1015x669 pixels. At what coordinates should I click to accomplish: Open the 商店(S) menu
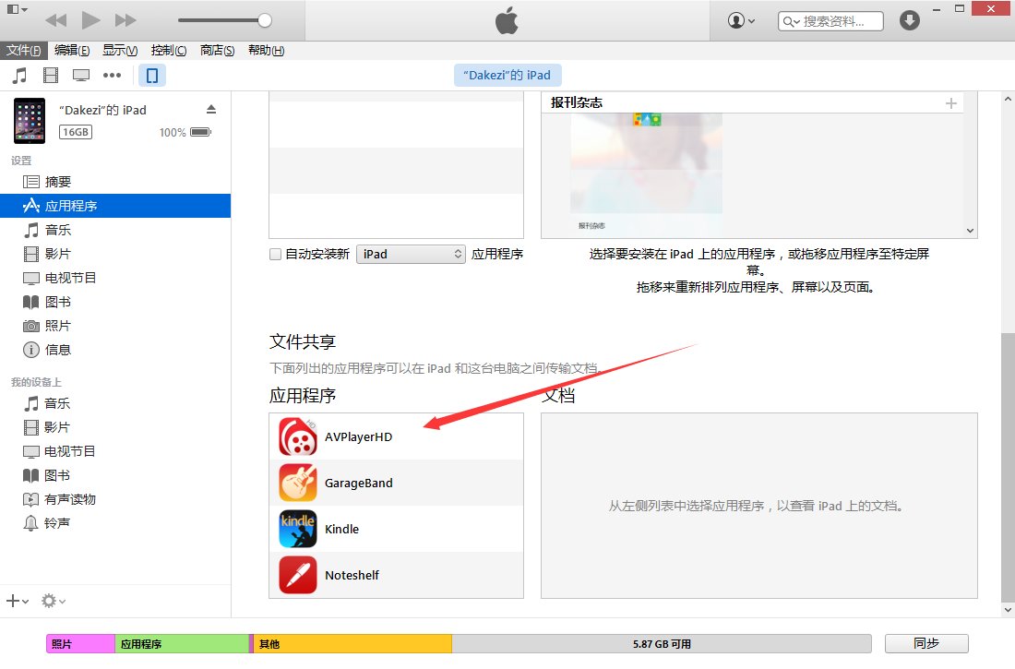tap(217, 51)
